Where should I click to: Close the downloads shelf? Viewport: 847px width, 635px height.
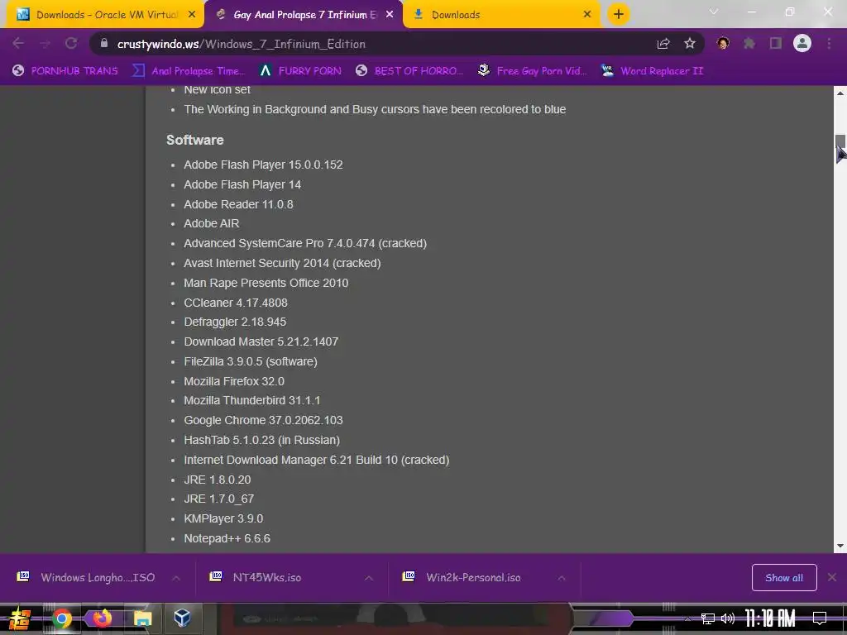832,577
